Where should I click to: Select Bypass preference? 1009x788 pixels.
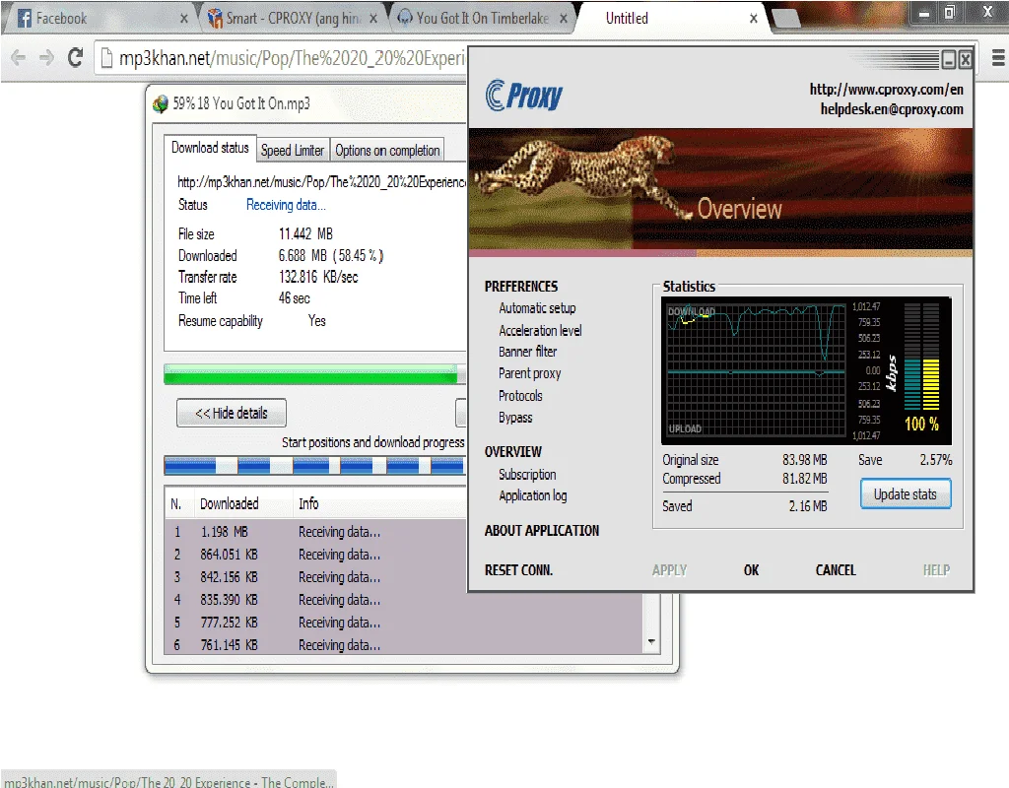click(x=515, y=418)
